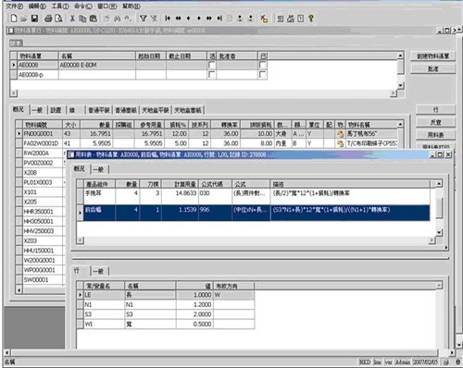Viewport: 463px width, 368px height.
Task: Click the New document toolbar icon
Action: 14,18
